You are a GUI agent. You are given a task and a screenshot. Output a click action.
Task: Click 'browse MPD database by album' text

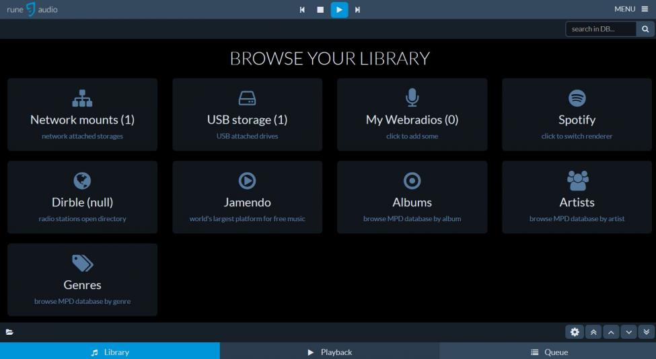click(x=412, y=218)
